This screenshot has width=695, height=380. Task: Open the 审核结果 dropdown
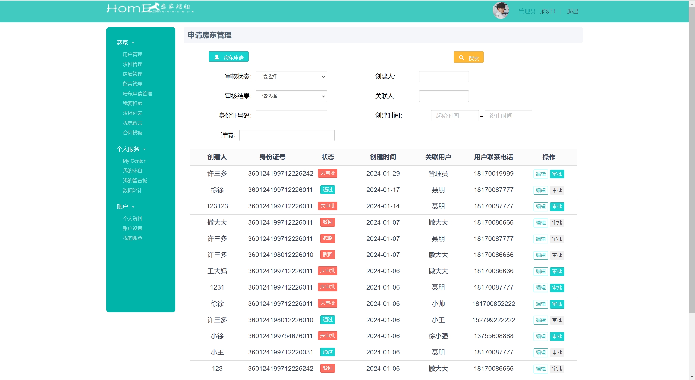click(x=291, y=96)
